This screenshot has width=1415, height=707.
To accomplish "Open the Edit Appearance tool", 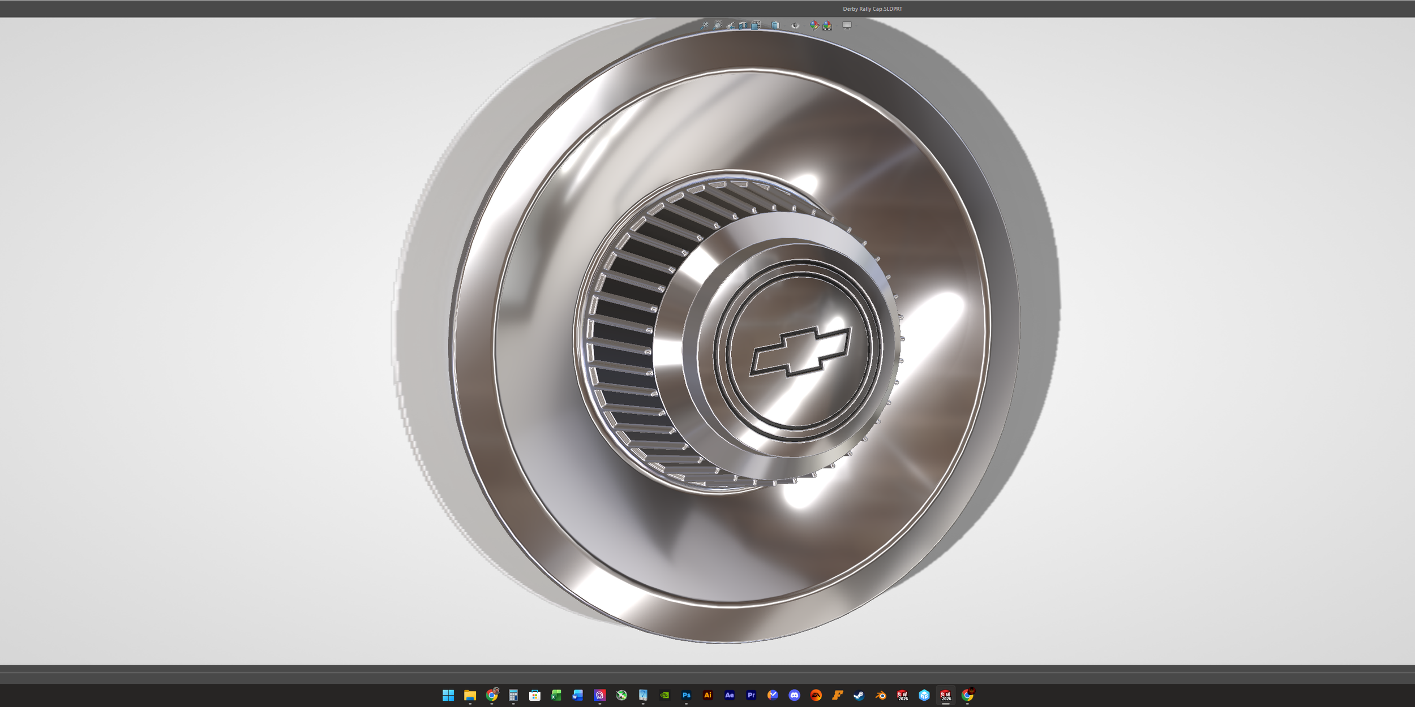I will coord(814,26).
